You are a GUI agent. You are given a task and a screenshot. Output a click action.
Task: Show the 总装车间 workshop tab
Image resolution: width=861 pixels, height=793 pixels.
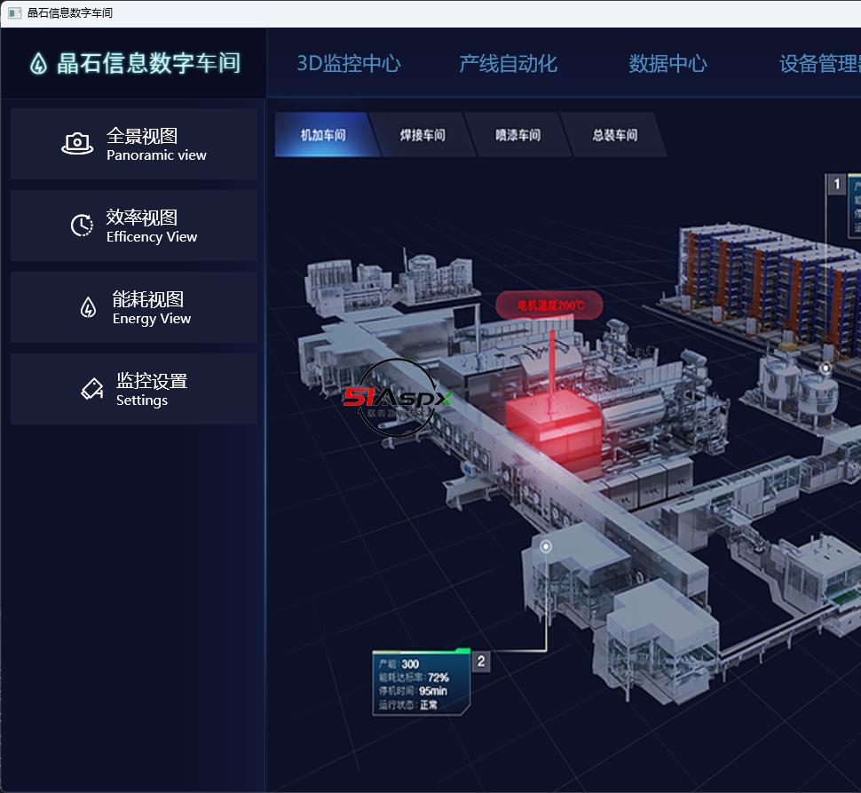(614, 135)
